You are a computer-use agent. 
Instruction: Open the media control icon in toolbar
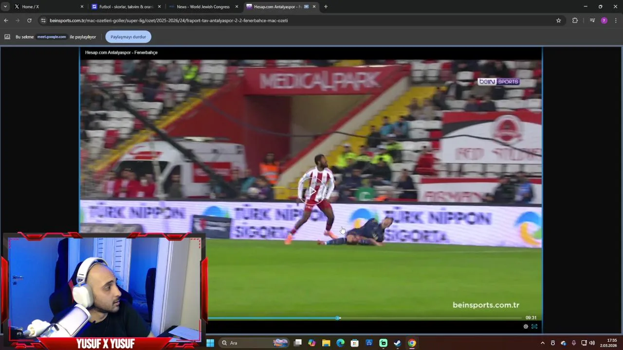[592, 20]
